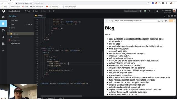Like the sandbox with heart icon

(54, 11)
